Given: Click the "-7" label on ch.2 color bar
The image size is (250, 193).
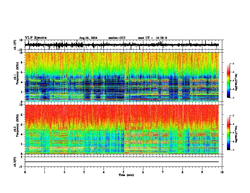Looking at the screenshot, I should tap(233, 150).
